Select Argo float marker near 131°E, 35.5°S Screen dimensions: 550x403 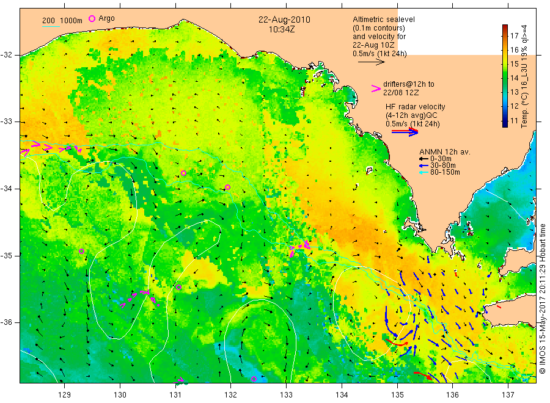(x=178, y=288)
